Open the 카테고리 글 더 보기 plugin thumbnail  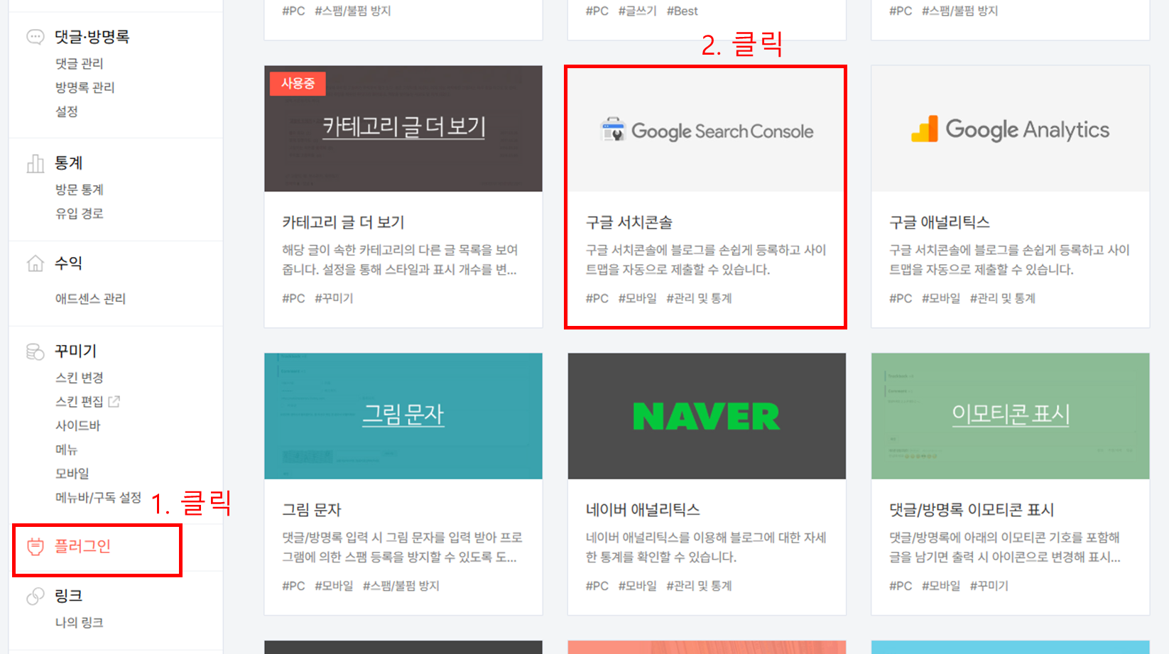pos(403,129)
